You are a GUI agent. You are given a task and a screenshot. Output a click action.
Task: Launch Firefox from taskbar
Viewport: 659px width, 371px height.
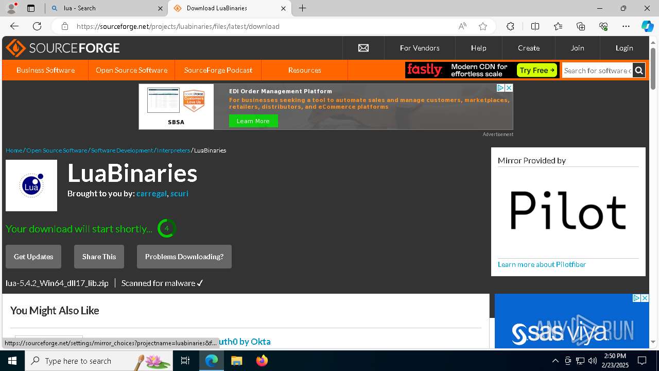point(262,361)
